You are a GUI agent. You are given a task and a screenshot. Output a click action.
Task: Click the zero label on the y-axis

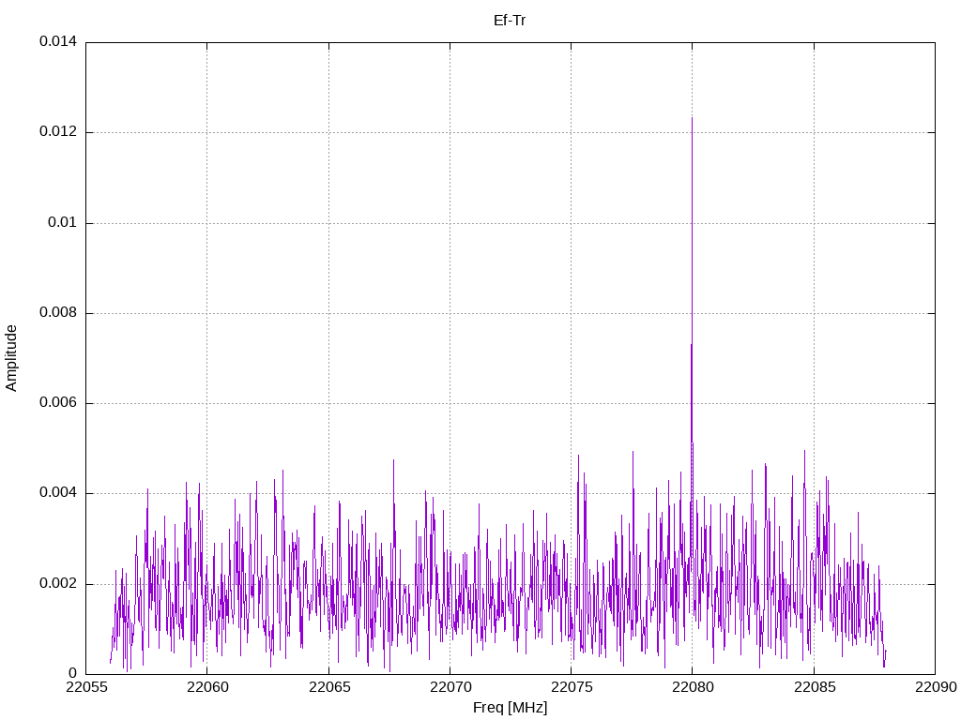tap(72, 674)
